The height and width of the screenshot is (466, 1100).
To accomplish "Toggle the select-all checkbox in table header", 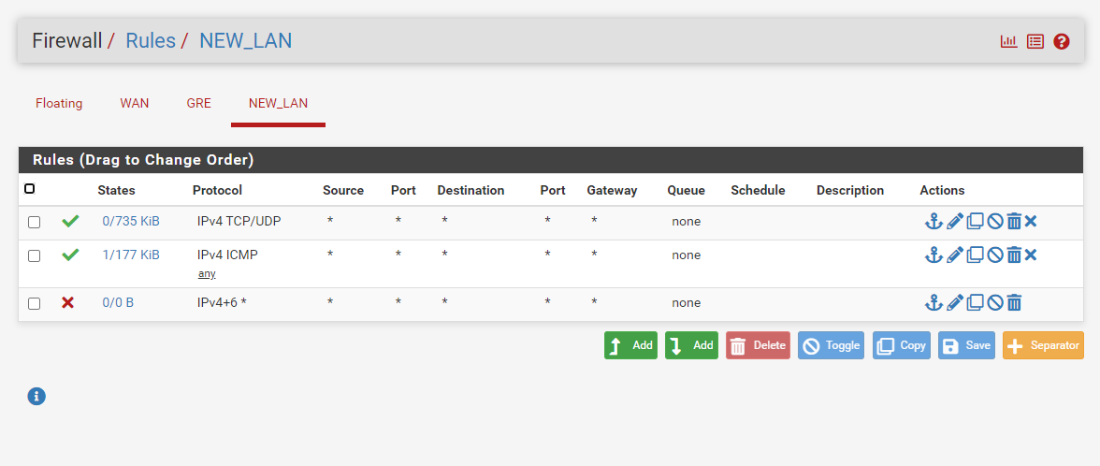I will (x=30, y=189).
